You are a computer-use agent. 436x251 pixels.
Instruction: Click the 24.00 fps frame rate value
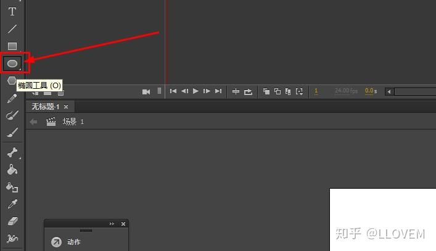coord(346,91)
